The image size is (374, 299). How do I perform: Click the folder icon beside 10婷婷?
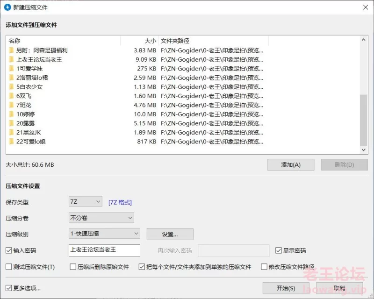click(x=11, y=114)
